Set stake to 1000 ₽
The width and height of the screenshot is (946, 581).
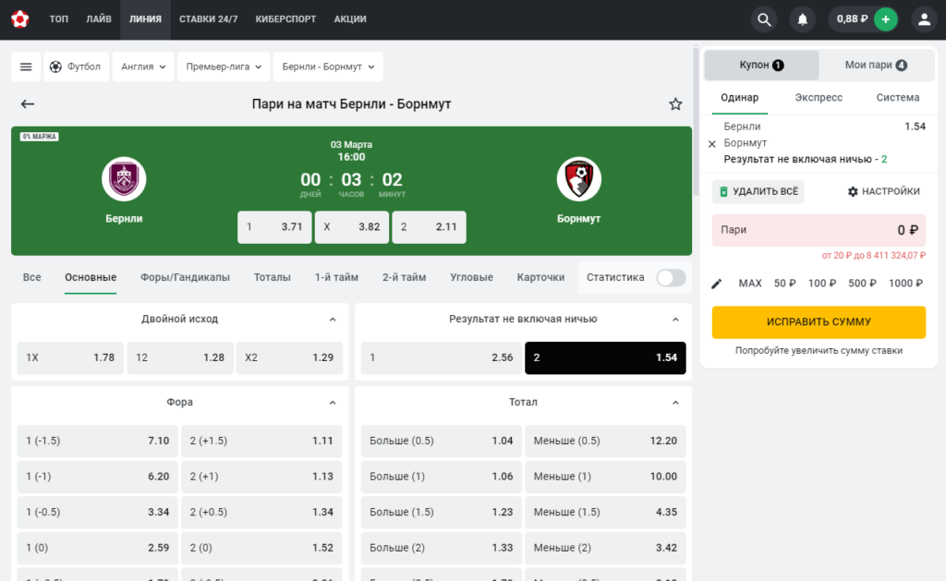point(905,284)
